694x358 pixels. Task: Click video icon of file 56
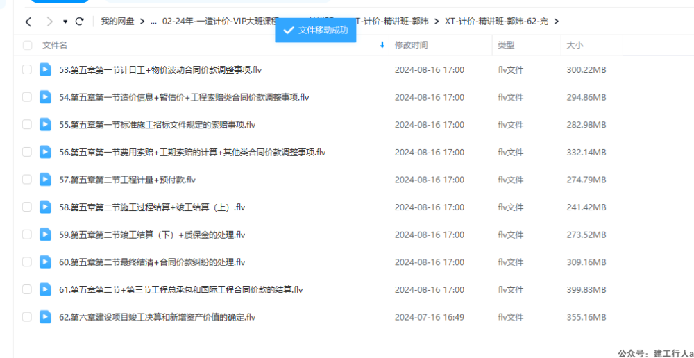pos(45,152)
